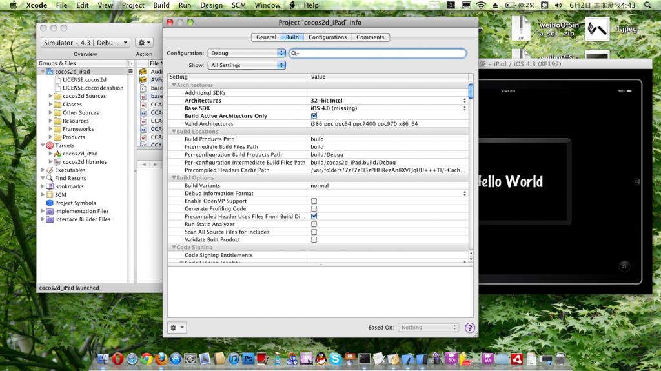
Task: Open the gear action menu in Info window
Action: (177, 328)
